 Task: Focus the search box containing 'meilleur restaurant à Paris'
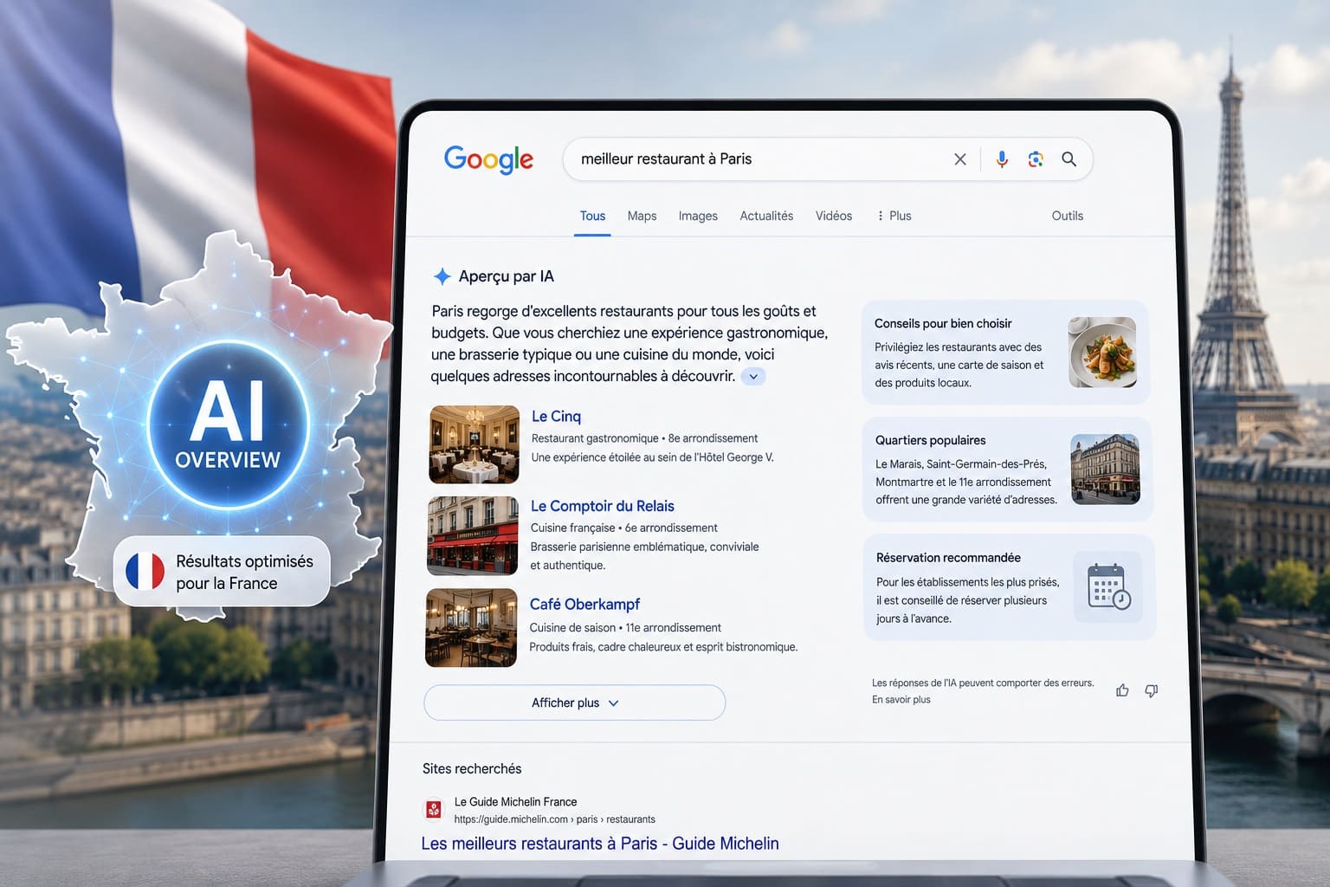click(x=827, y=159)
